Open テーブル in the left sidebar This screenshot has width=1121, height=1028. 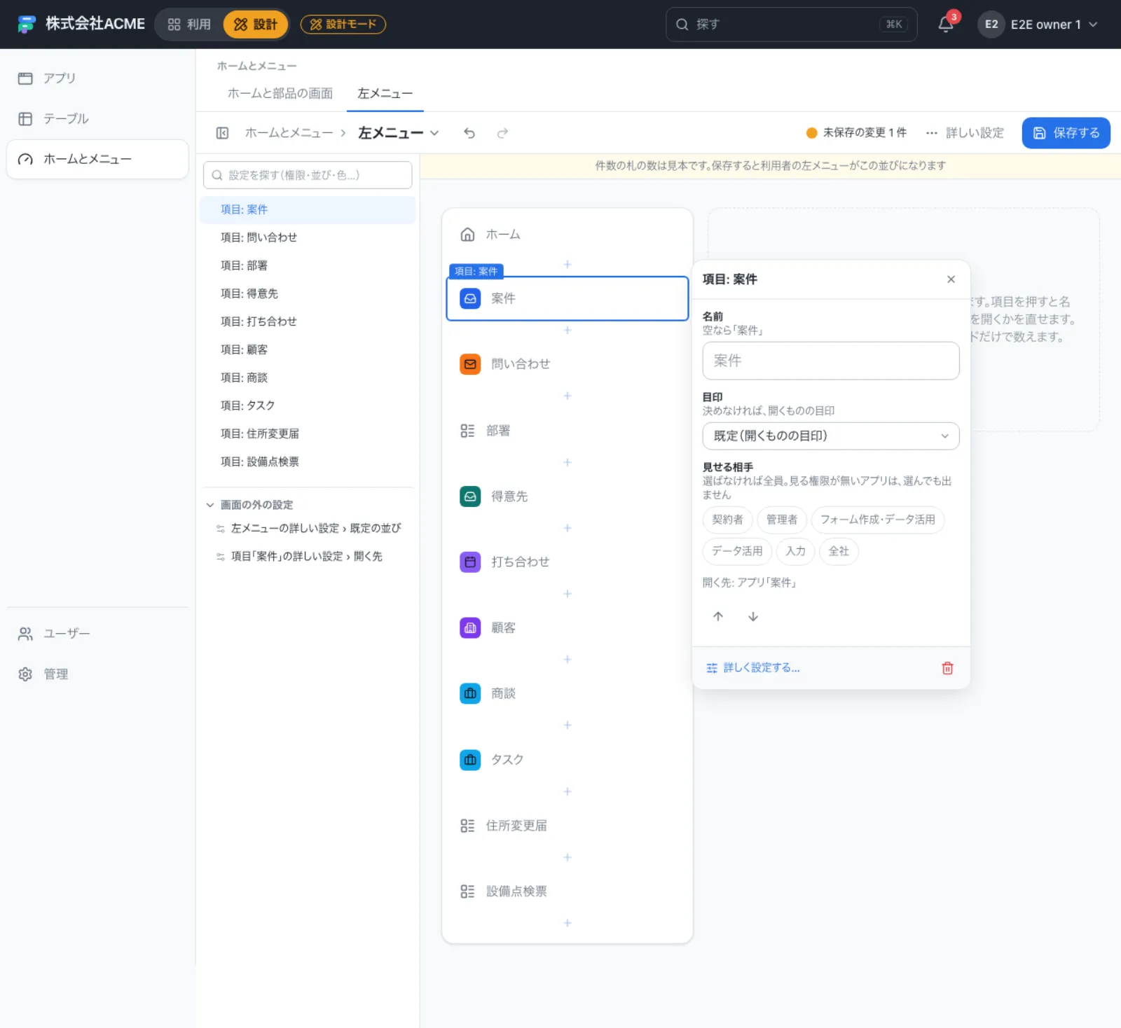pos(97,119)
